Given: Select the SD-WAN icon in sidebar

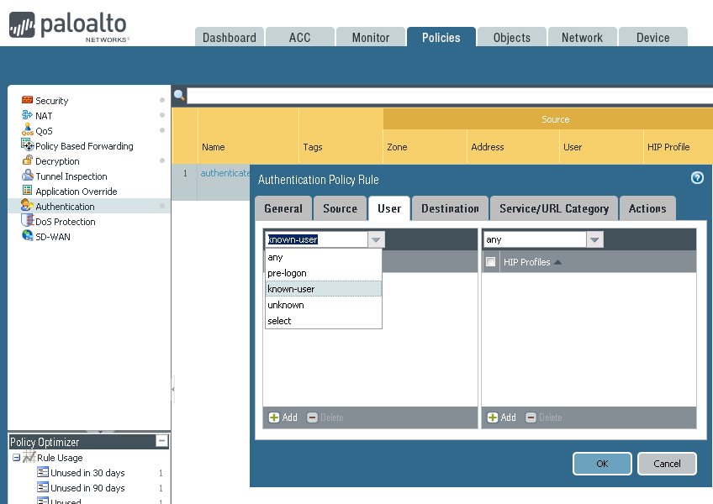Looking at the screenshot, I should pyautogui.click(x=27, y=237).
